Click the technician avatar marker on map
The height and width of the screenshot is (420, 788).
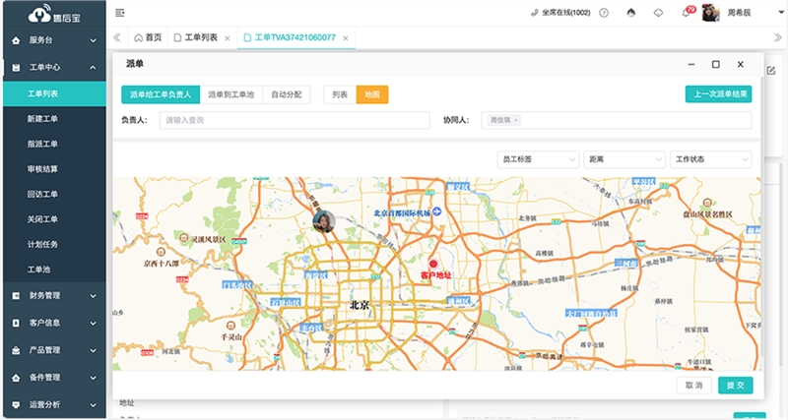click(323, 222)
